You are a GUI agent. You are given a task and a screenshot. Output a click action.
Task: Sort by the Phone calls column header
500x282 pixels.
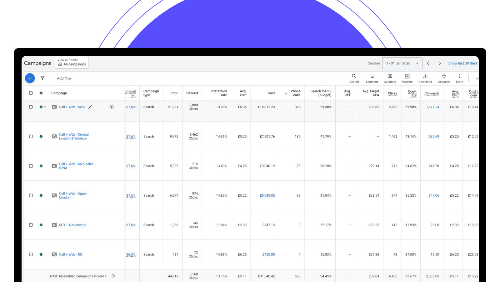point(295,93)
